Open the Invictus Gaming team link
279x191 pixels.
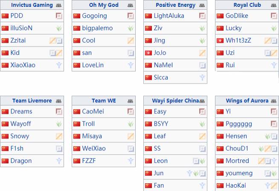click(32, 5)
